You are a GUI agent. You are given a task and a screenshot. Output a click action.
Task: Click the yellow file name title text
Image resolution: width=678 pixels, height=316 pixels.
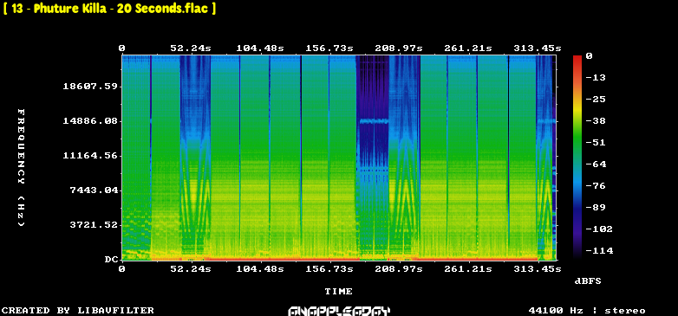[109, 9]
